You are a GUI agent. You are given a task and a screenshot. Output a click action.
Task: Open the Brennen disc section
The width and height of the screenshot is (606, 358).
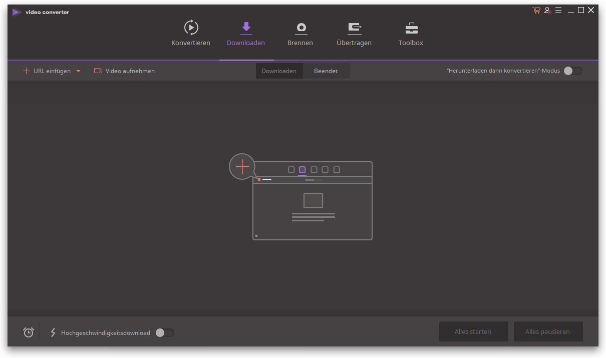pyautogui.click(x=300, y=33)
